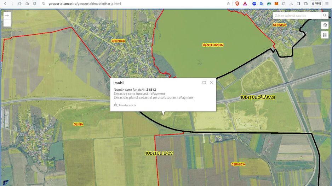This screenshot has height=186, width=332.
Task: Reload the geoportal page
Action: (20, 4)
